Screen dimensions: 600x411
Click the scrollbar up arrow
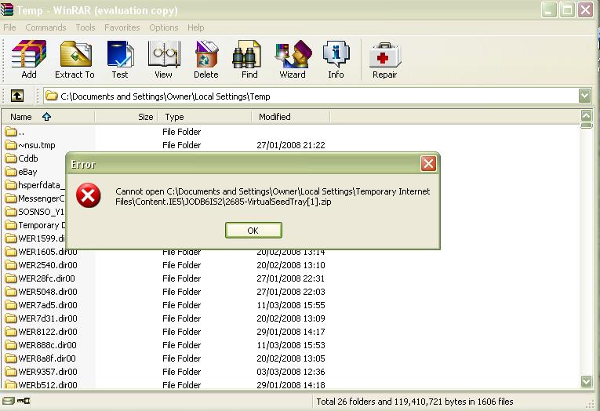click(586, 115)
